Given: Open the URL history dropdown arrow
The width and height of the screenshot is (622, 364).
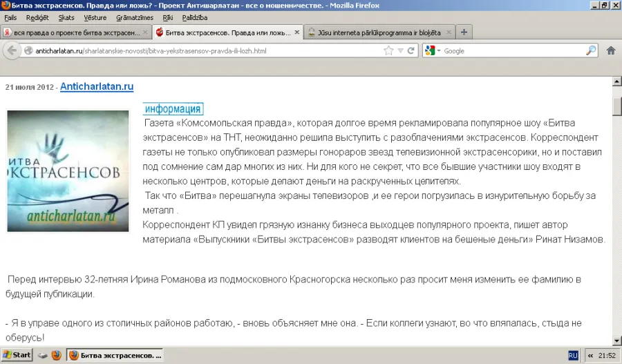Looking at the screenshot, I should pyautogui.click(x=400, y=50).
